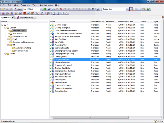Image resolution: width=164 pixels, height=123 pixels.
Task: Sort by Checked Out By column header
Action: pyautogui.click(x=98, y=22)
